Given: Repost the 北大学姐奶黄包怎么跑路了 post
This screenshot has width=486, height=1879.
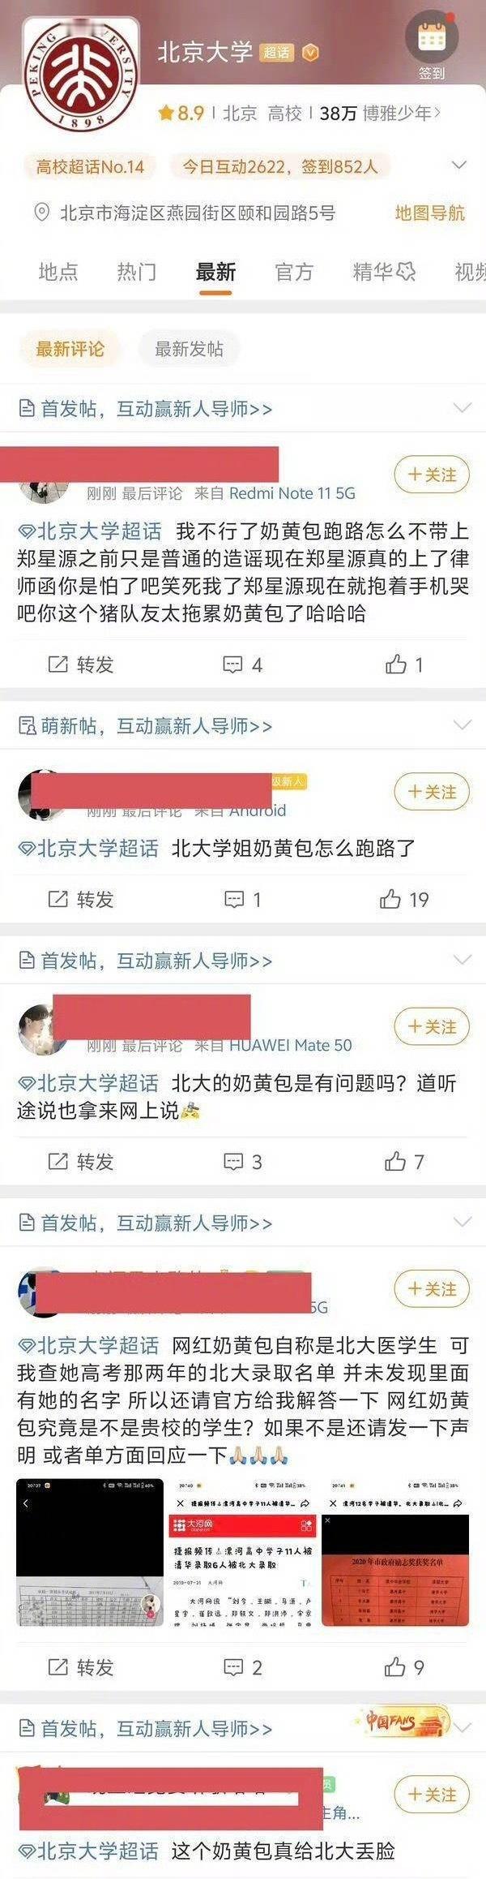Looking at the screenshot, I should (x=81, y=900).
